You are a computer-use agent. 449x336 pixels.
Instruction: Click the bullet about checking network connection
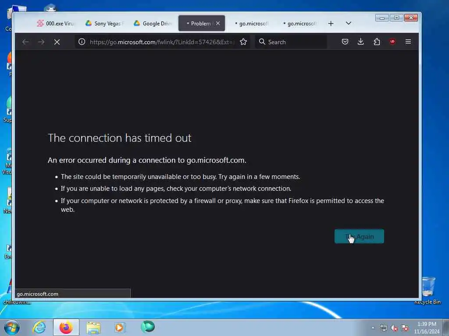[x=176, y=189]
